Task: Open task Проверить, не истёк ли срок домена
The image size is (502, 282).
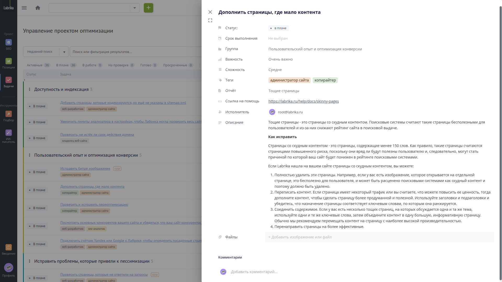Action: (x=97, y=135)
